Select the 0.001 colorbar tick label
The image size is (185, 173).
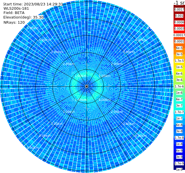click(x=179, y=16)
